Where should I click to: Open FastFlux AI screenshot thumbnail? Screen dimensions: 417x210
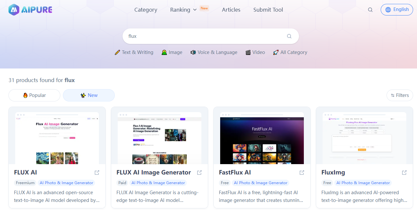(262, 138)
